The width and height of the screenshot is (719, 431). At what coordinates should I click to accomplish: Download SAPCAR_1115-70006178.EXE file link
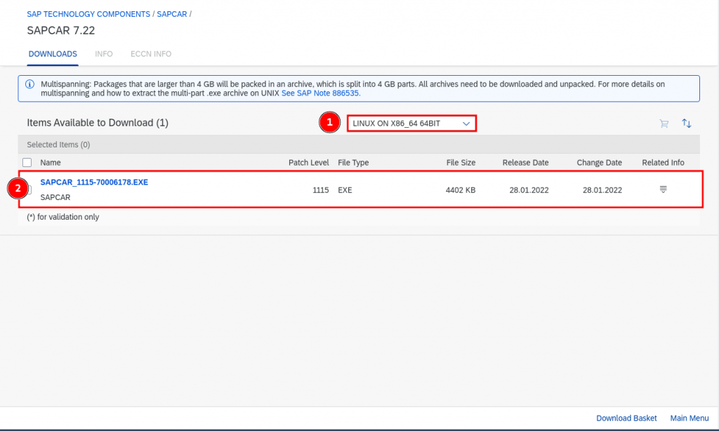point(94,183)
